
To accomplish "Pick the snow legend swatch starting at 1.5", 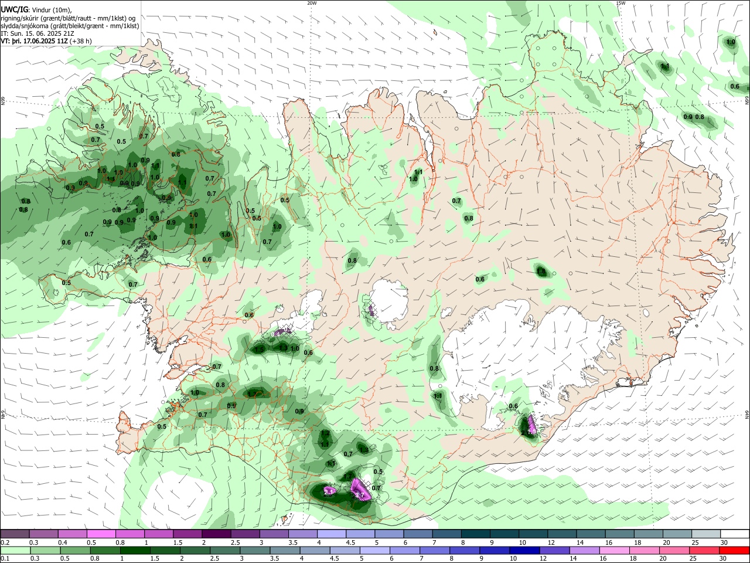I will point(187,534).
